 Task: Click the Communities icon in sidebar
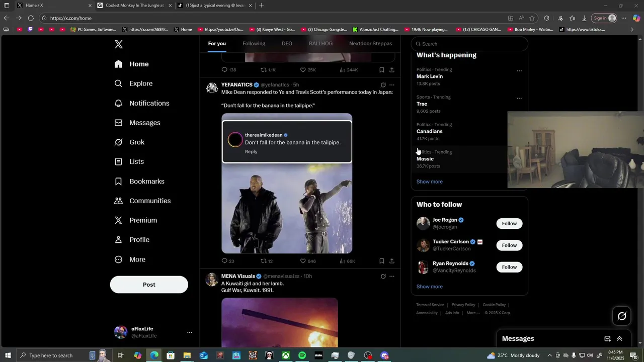click(x=118, y=201)
